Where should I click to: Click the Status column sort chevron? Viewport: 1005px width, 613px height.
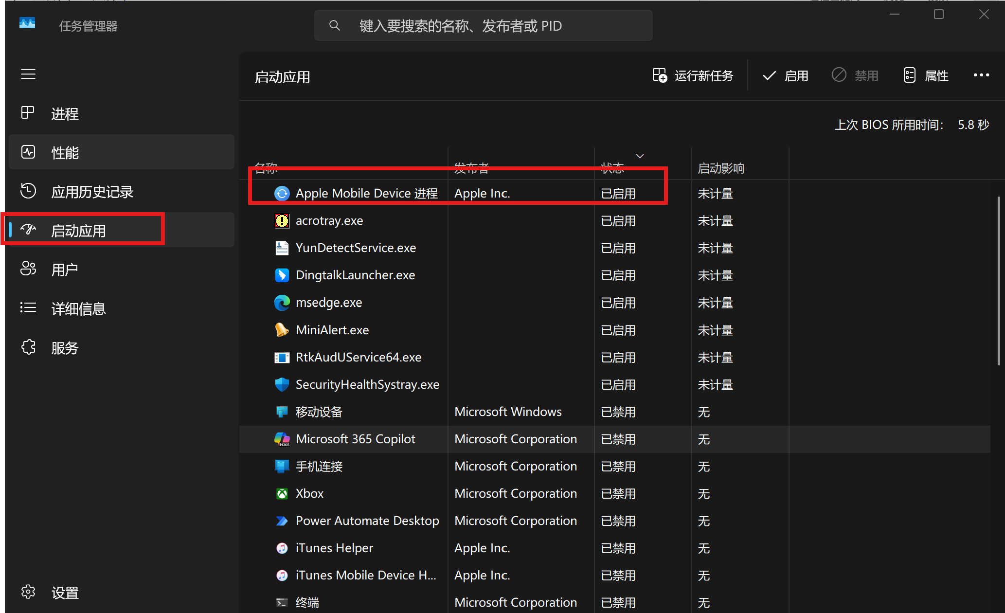pos(640,156)
